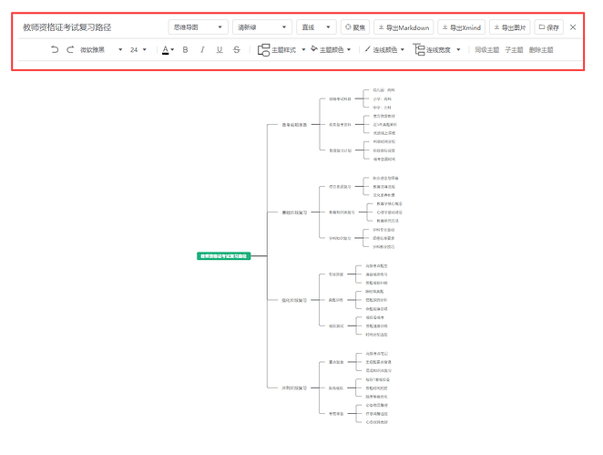Viewport: 603px width, 455px height.
Task: Click the 保存 save button
Action: [x=549, y=27]
